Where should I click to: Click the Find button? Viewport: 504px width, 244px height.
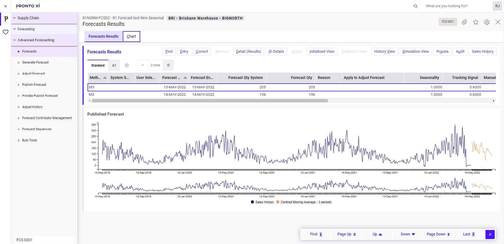(169, 51)
